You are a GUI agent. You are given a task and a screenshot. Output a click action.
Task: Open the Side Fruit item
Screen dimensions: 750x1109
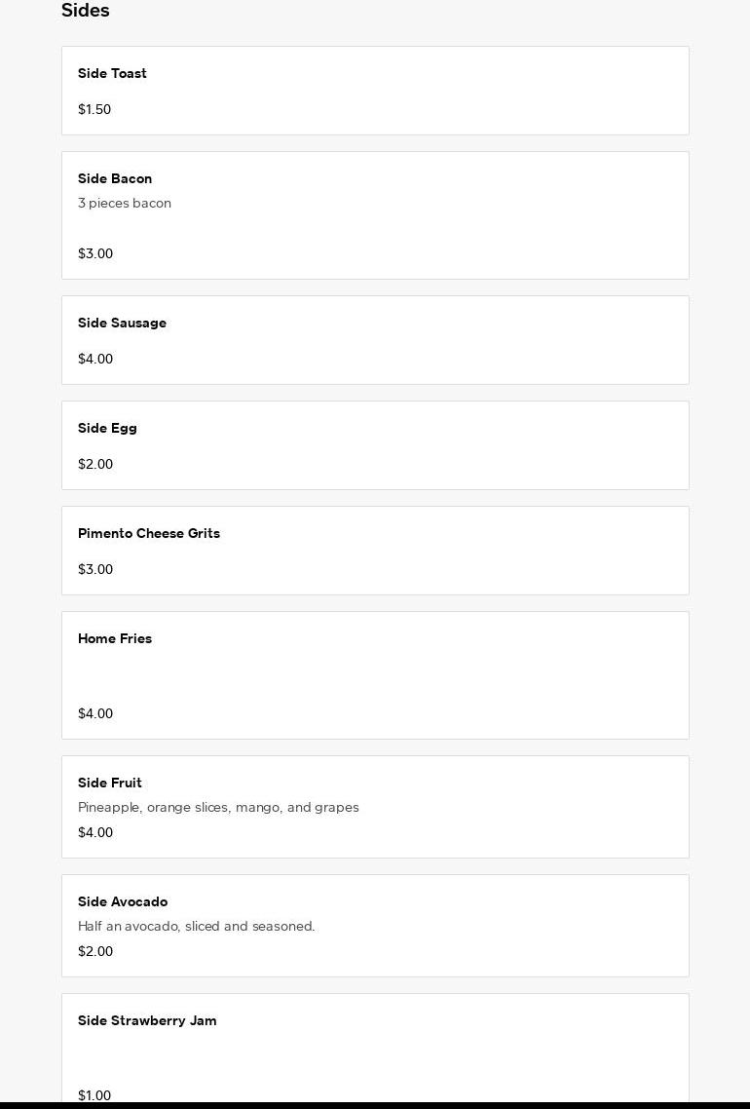tap(375, 806)
